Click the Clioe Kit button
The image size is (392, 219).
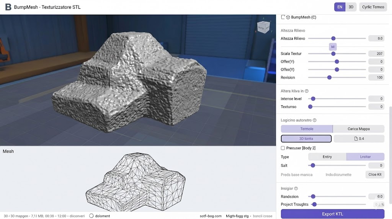tap(374, 175)
